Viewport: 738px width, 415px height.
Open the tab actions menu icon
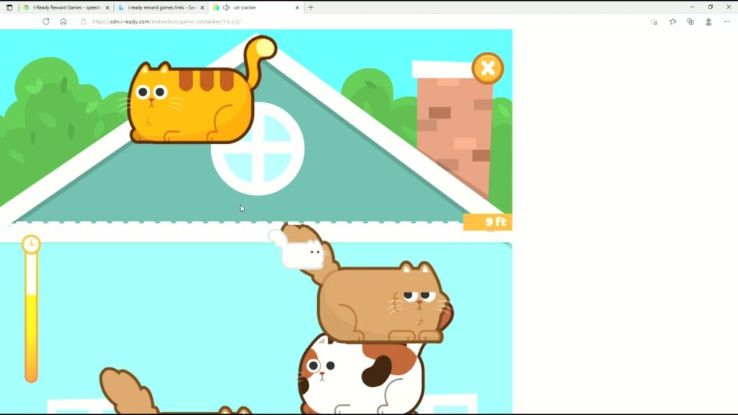click(9, 7)
